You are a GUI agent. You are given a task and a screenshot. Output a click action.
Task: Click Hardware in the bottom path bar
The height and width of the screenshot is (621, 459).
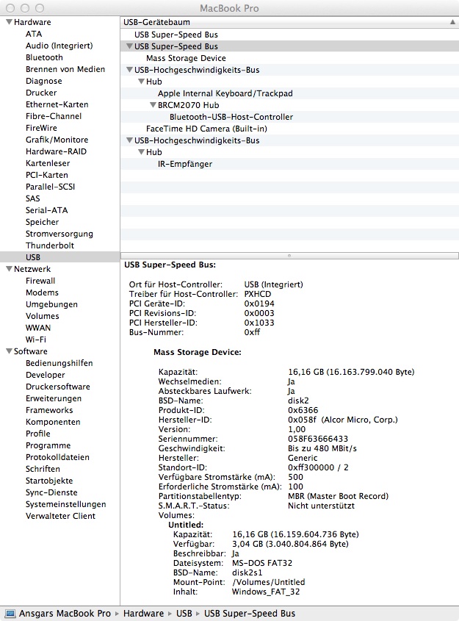[x=143, y=613]
